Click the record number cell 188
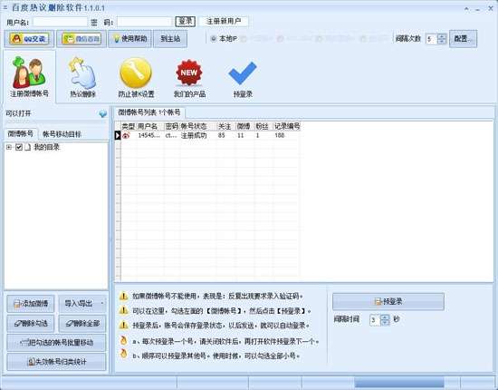Viewport: 498px width, 390px height. pyautogui.click(x=287, y=135)
